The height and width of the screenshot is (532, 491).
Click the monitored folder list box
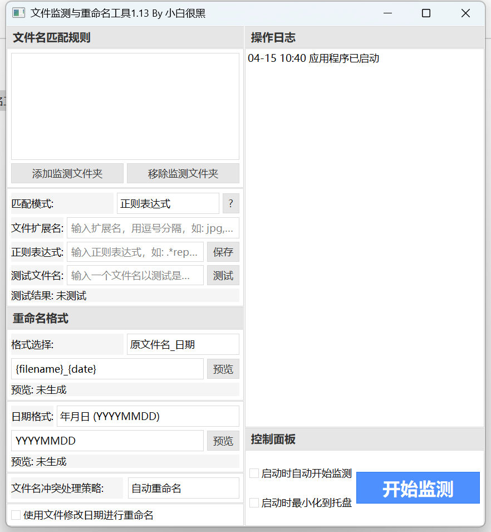pos(125,106)
